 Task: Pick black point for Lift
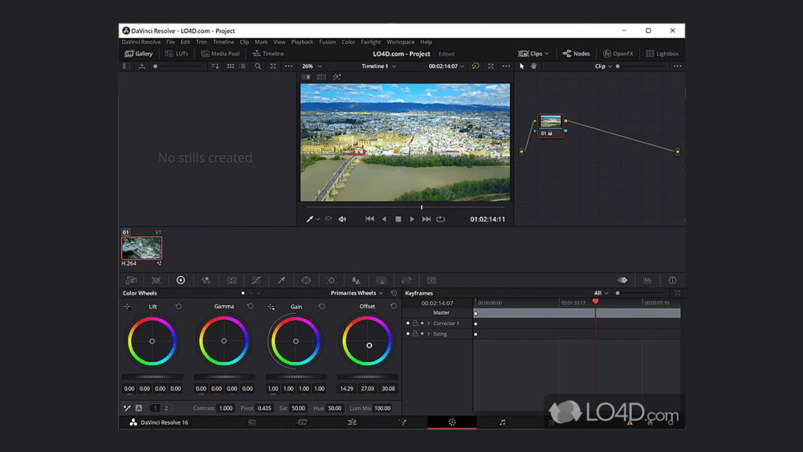click(x=127, y=307)
